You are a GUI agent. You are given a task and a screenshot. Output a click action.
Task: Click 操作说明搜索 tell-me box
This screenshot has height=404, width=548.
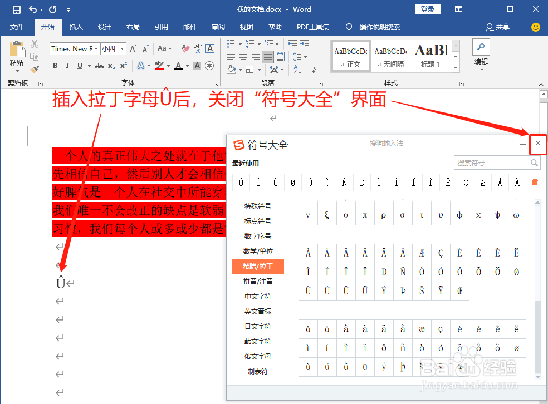click(x=380, y=27)
